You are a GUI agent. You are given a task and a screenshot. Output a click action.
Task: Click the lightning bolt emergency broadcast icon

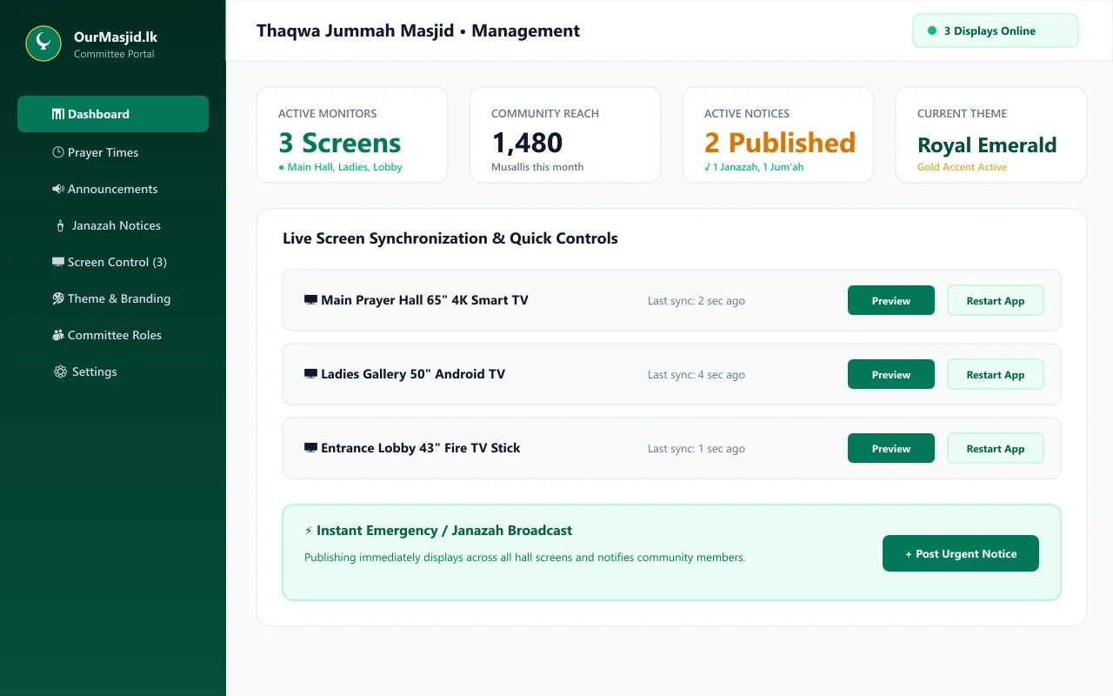(x=309, y=531)
